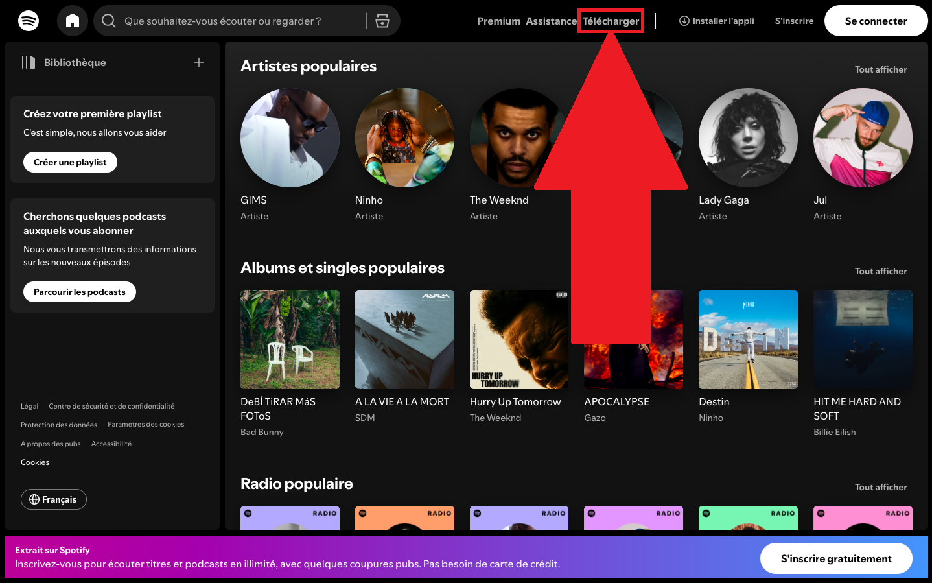Show all Radio populaire via Tout afficher
Screen dimensions: 932x583
[x=881, y=487]
